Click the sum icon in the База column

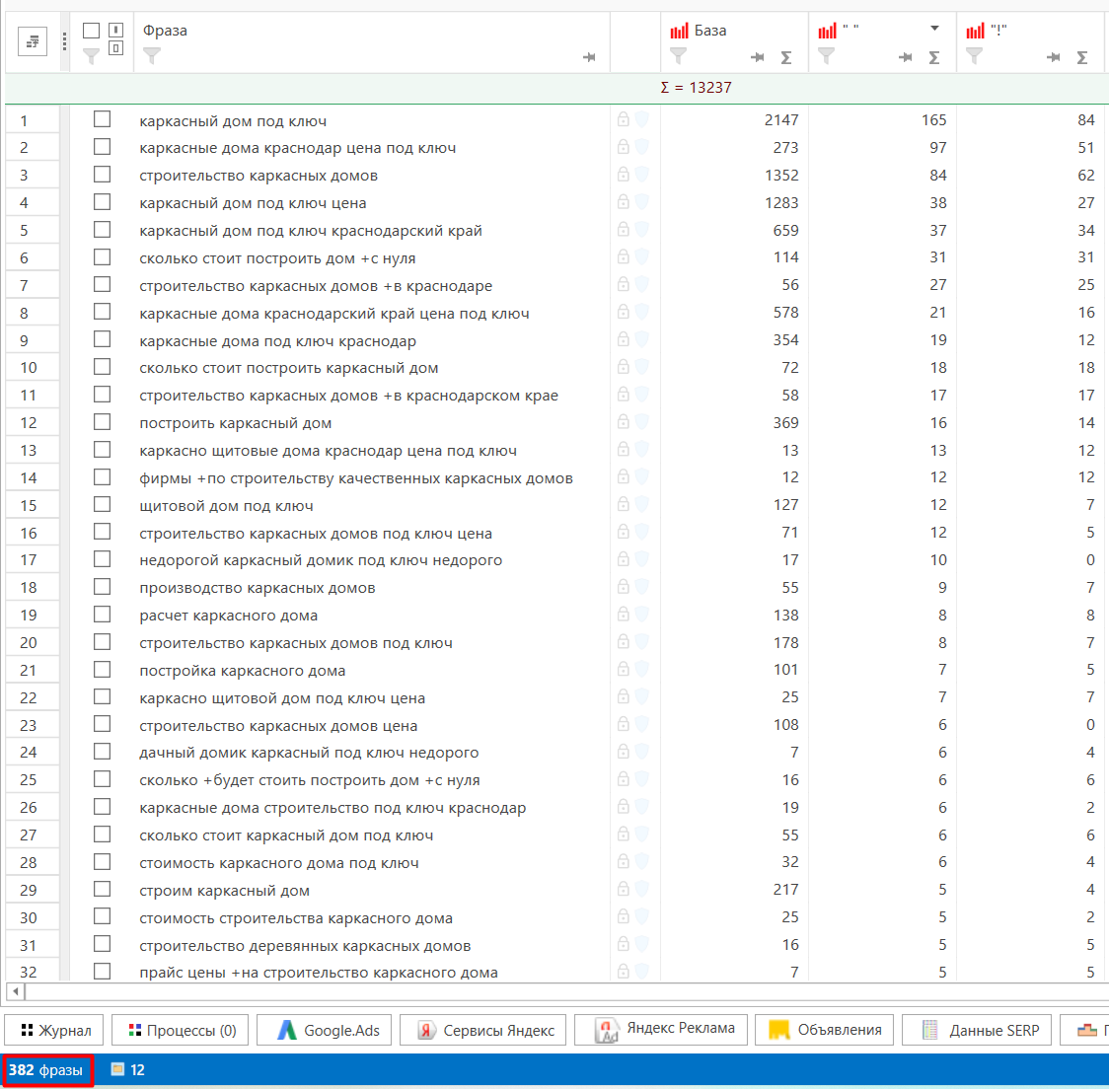click(x=785, y=57)
